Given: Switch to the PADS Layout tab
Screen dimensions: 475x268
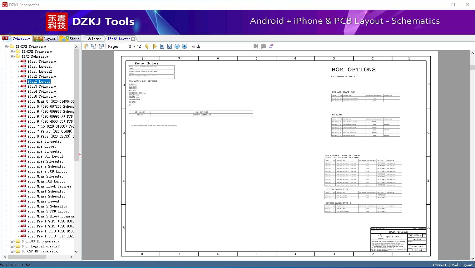Looking at the screenshot, I should pyautogui.click(x=44, y=39).
